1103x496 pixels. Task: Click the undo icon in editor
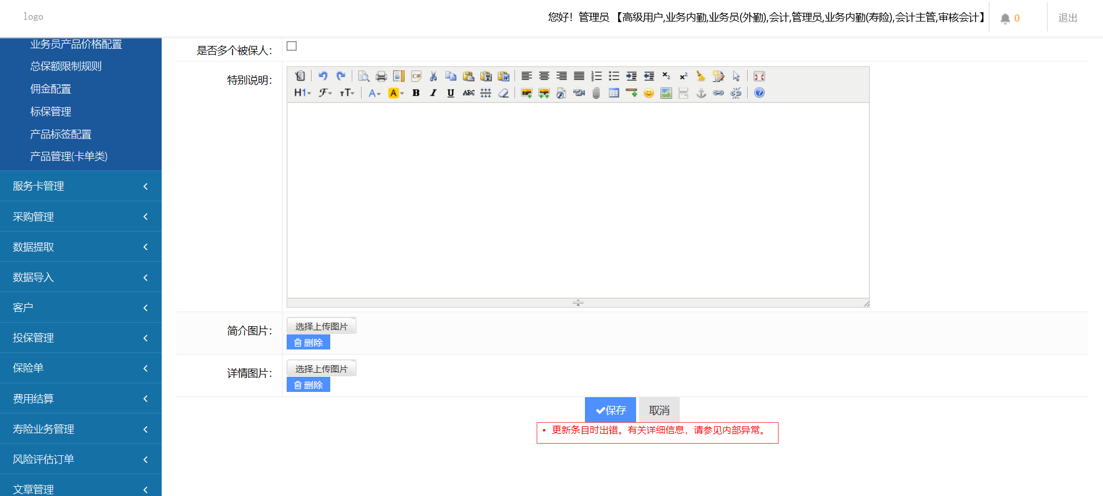pyautogui.click(x=323, y=76)
